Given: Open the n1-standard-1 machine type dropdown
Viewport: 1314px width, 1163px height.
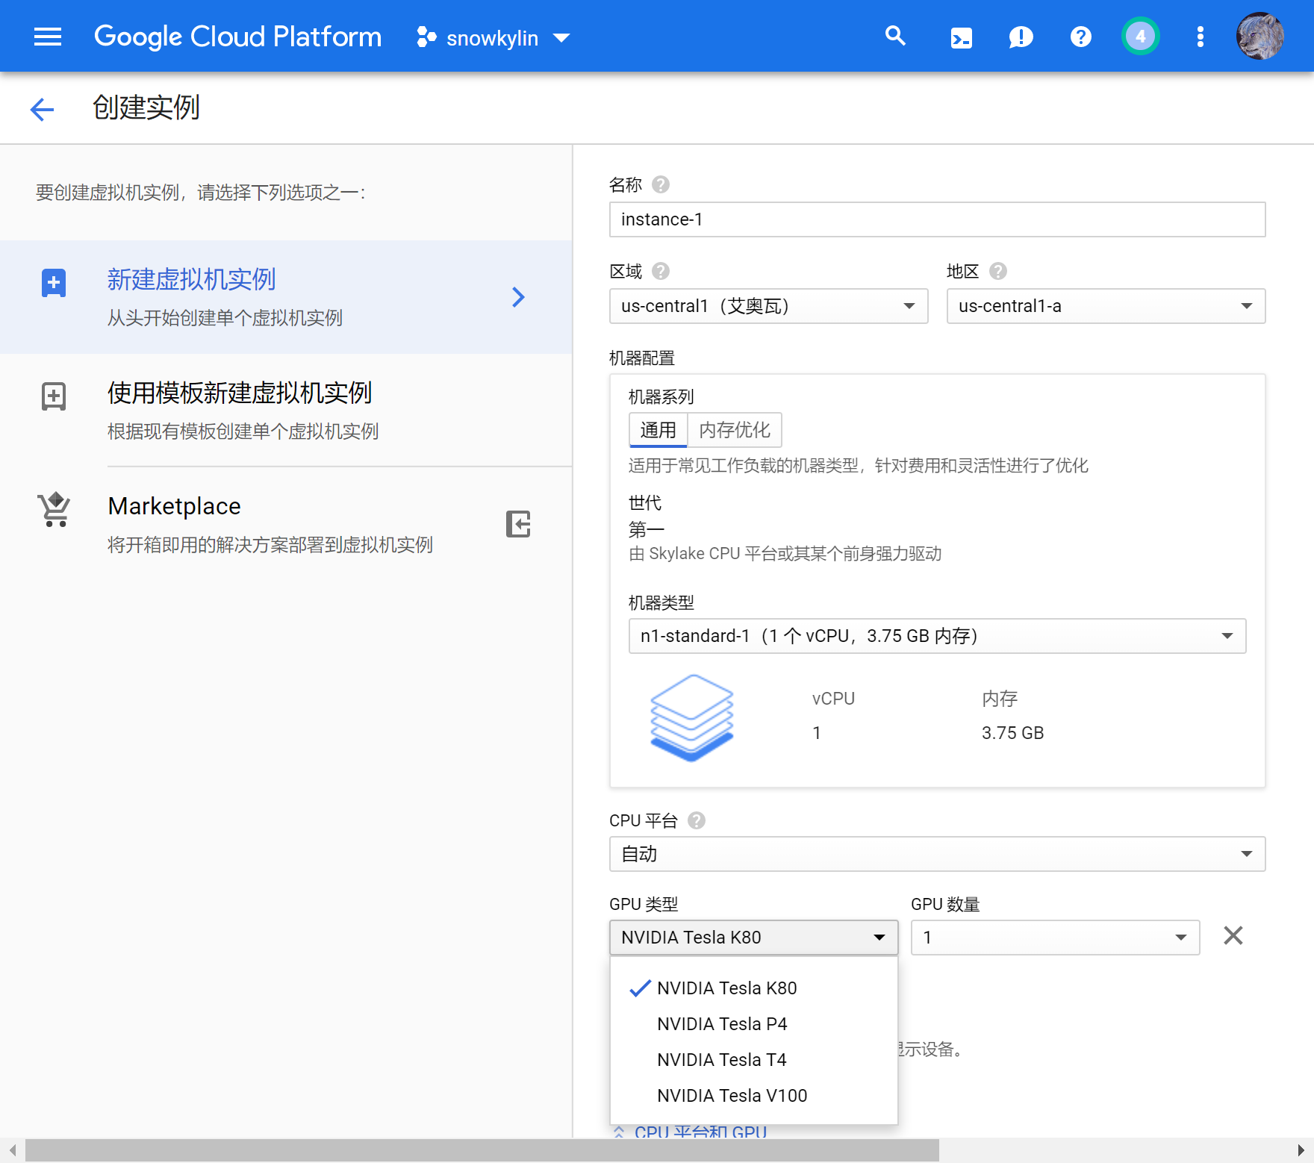Looking at the screenshot, I should tap(937, 636).
